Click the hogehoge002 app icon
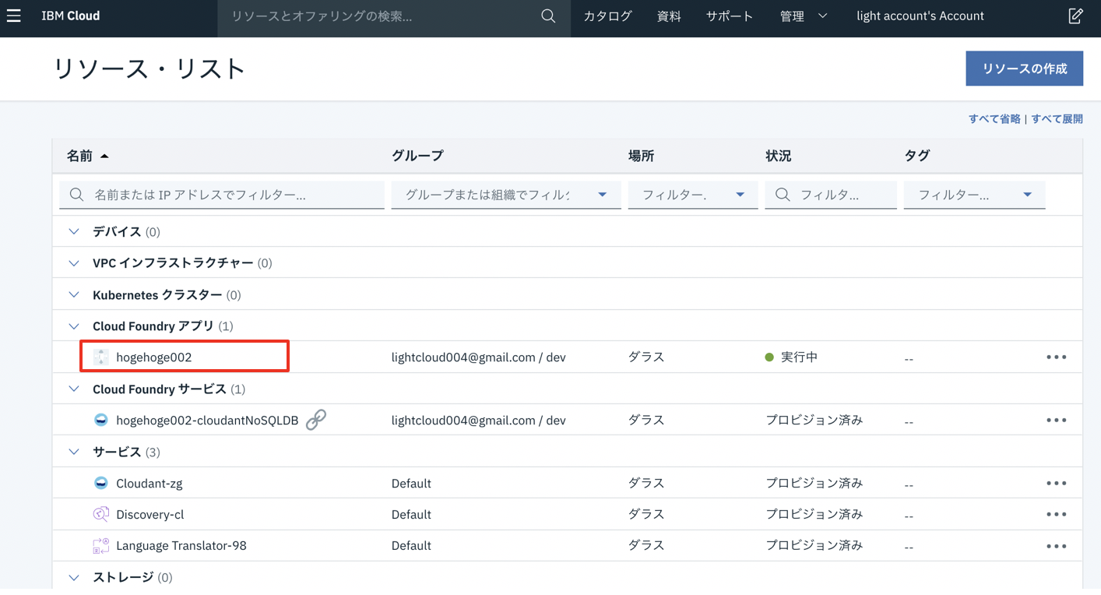This screenshot has height=595, width=1101. pos(100,357)
